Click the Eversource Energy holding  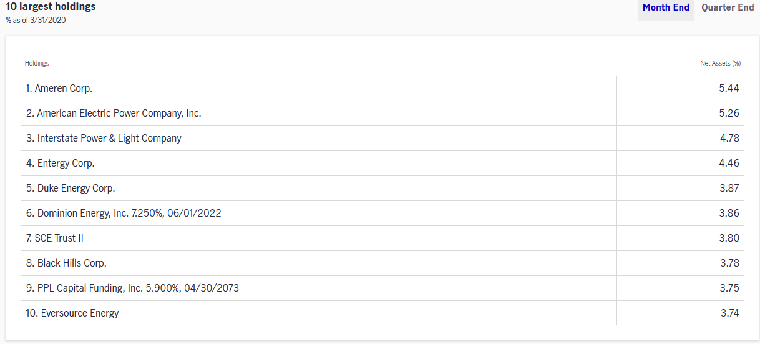click(382, 313)
